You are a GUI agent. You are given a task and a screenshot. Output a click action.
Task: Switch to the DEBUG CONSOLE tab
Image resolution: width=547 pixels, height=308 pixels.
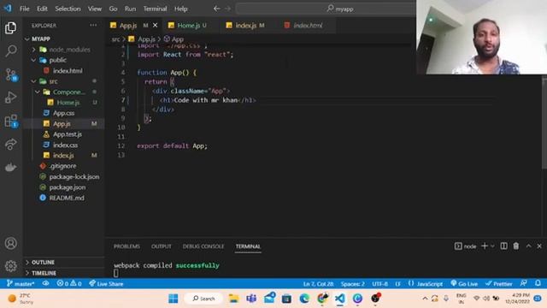tap(203, 246)
